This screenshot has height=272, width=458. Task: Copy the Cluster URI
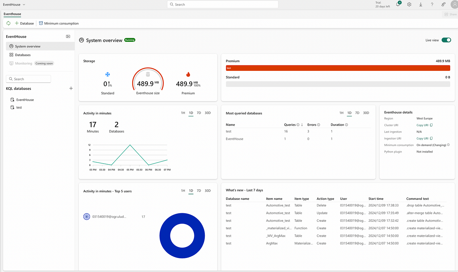point(425,125)
